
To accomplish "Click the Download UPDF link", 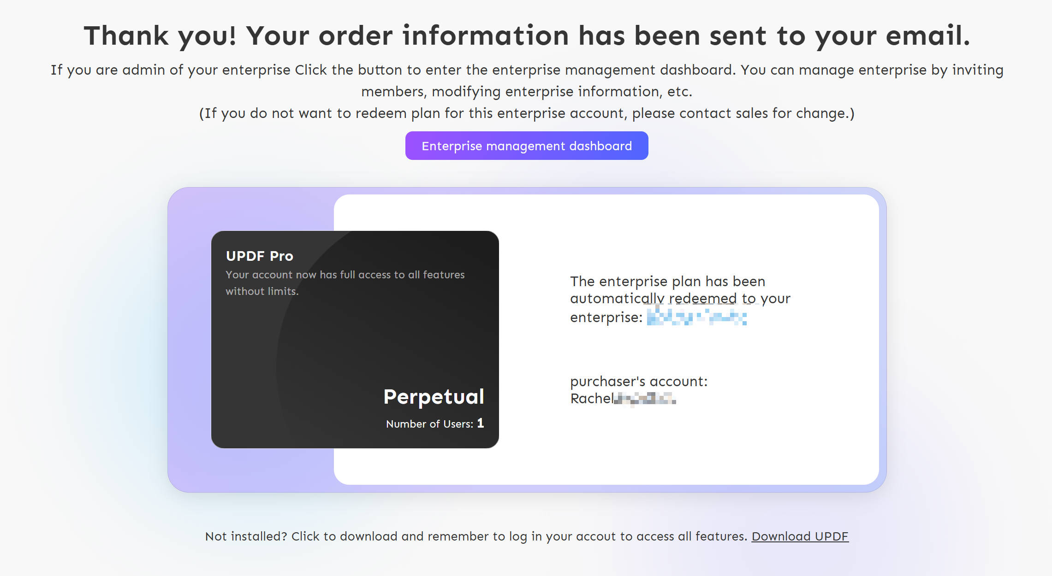I will [800, 536].
